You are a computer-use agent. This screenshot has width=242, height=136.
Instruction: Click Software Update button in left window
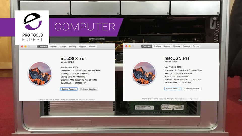[x=88, y=89]
